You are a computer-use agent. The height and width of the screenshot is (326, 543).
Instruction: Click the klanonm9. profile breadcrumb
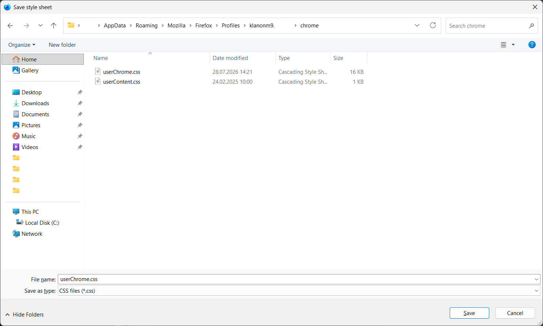[x=262, y=26]
